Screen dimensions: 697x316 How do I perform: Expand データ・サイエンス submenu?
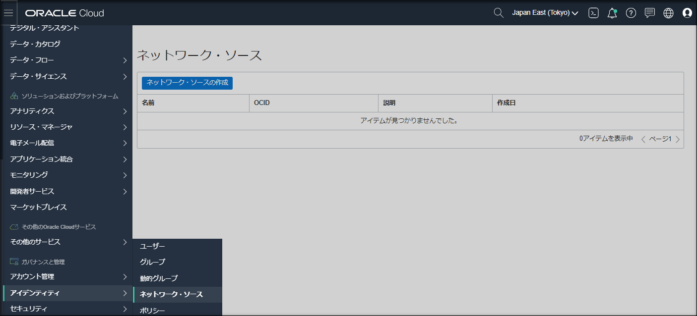pyautogui.click(x=67, y=77)
